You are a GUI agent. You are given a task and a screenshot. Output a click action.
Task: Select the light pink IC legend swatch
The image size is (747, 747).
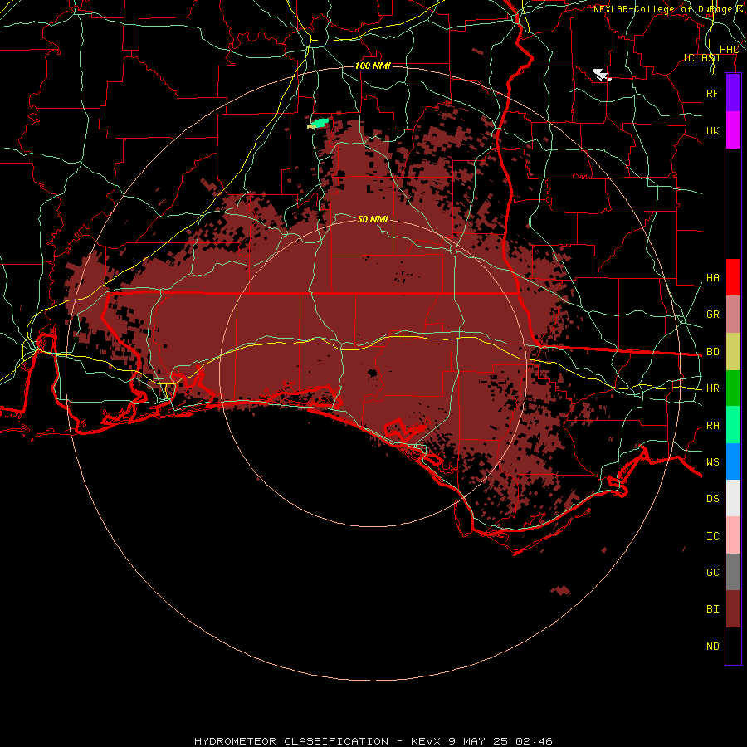733,535
